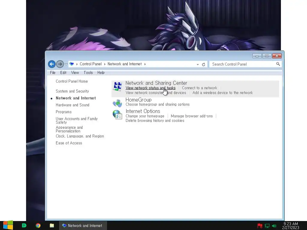Open the address bar history dropdown
Screen dimensions: 307x230
click(x=198, y=64)
